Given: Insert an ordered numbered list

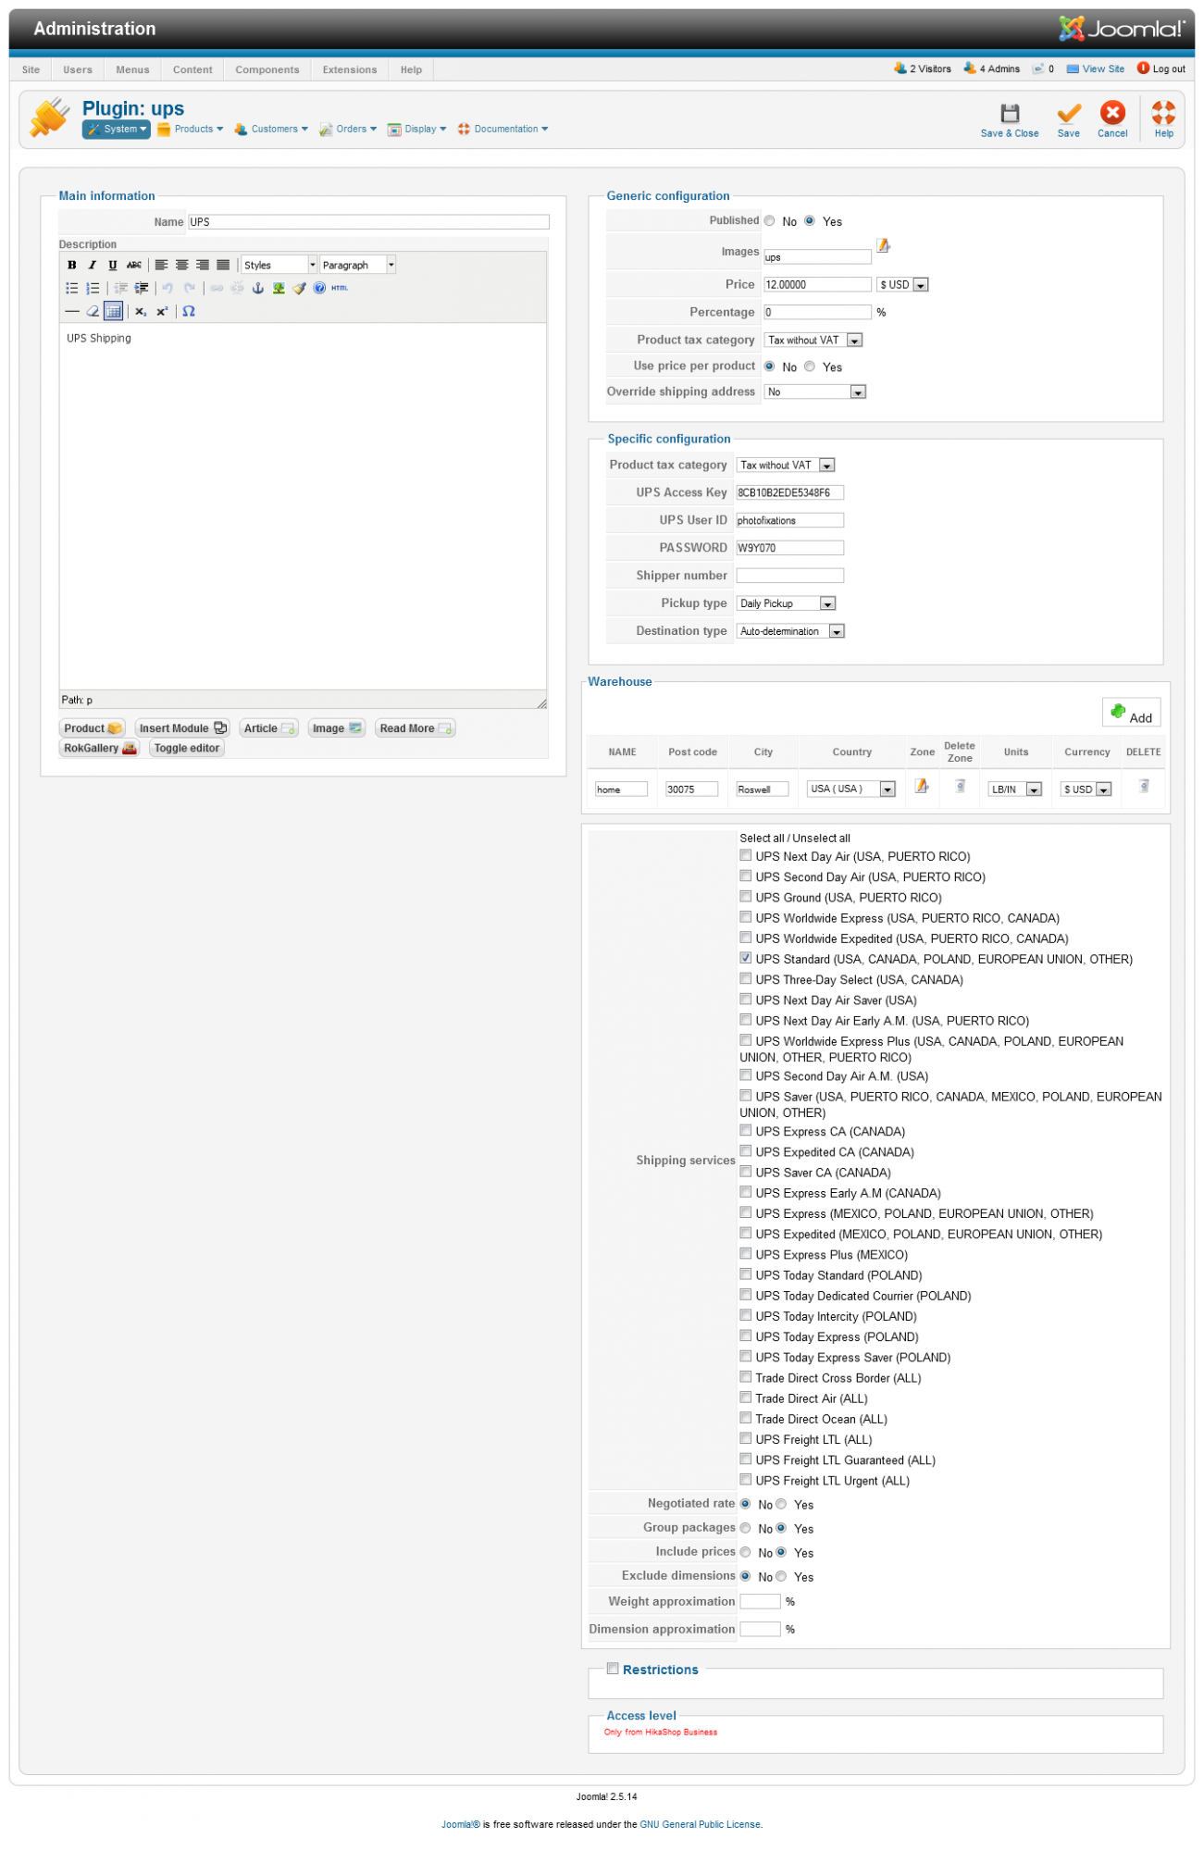Looking at the screenshot, I should tap(93, 288).
